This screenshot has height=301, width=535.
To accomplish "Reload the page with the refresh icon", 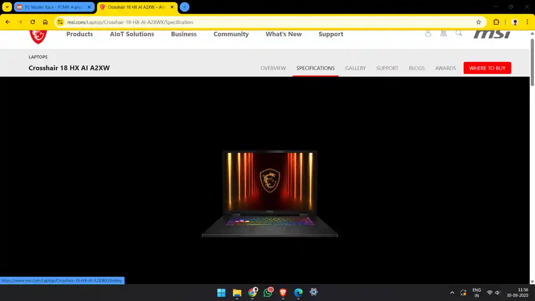I will [33, 22].
